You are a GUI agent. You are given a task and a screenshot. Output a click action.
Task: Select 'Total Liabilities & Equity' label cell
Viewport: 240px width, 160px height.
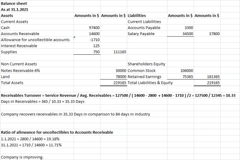150,83
